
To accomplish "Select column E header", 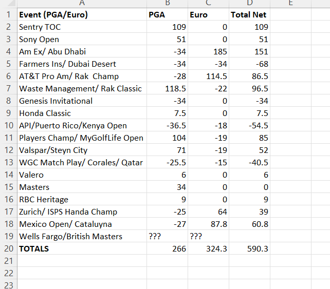I will point(290,4).
